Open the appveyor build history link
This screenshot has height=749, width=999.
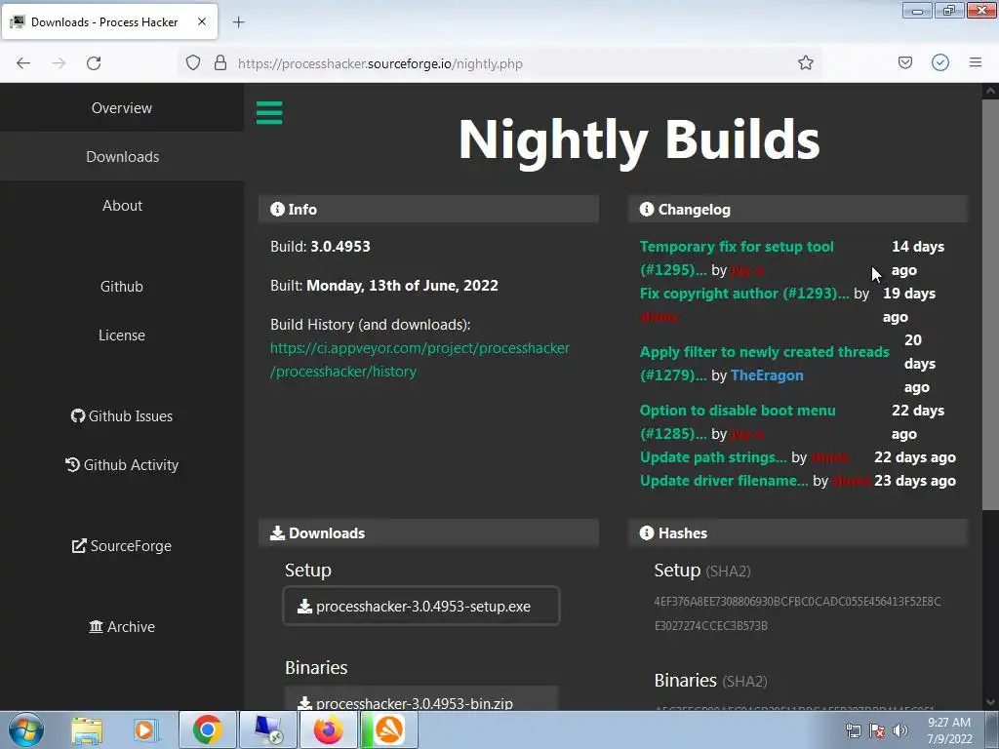click(420, 360)
